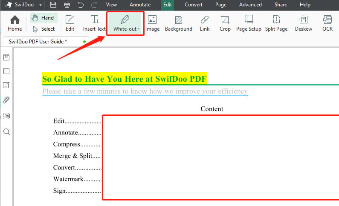Open the View menu tab
This screenshot has width=339, height=206.
pyautogui.click(x=111, y=5)
